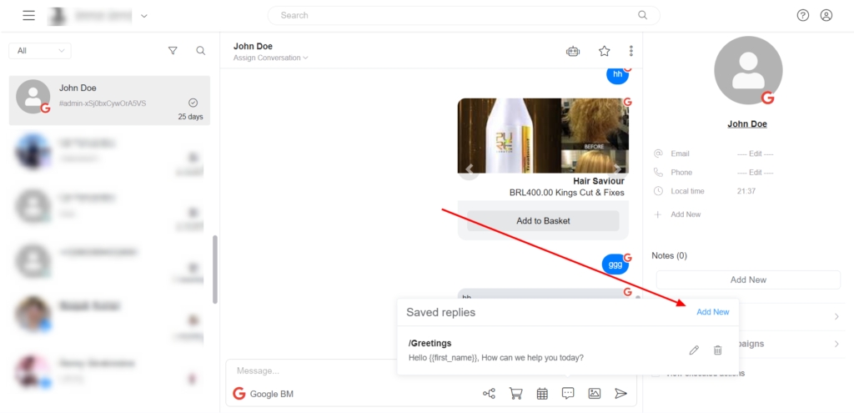854x413 pixels.
Task: Open the flow share icon in message bar
Action: coord(489,394)
